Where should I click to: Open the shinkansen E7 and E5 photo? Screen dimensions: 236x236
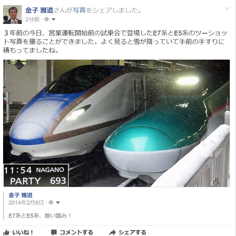point(116,123)
